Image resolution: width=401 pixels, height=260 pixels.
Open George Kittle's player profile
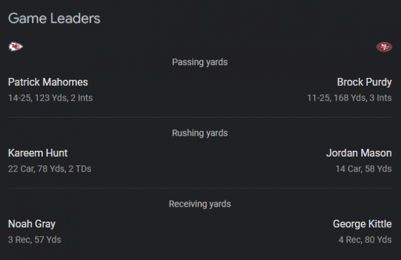click(x=362, y=224)
